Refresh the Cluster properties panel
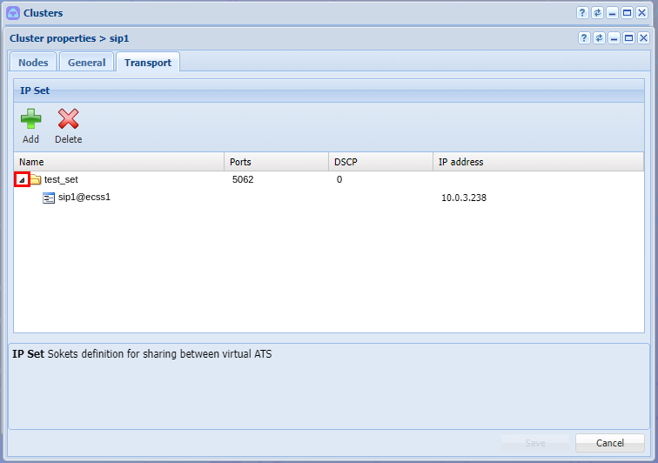Image resolution: width=658 pixels, height=463 pixels. (599, 38)
